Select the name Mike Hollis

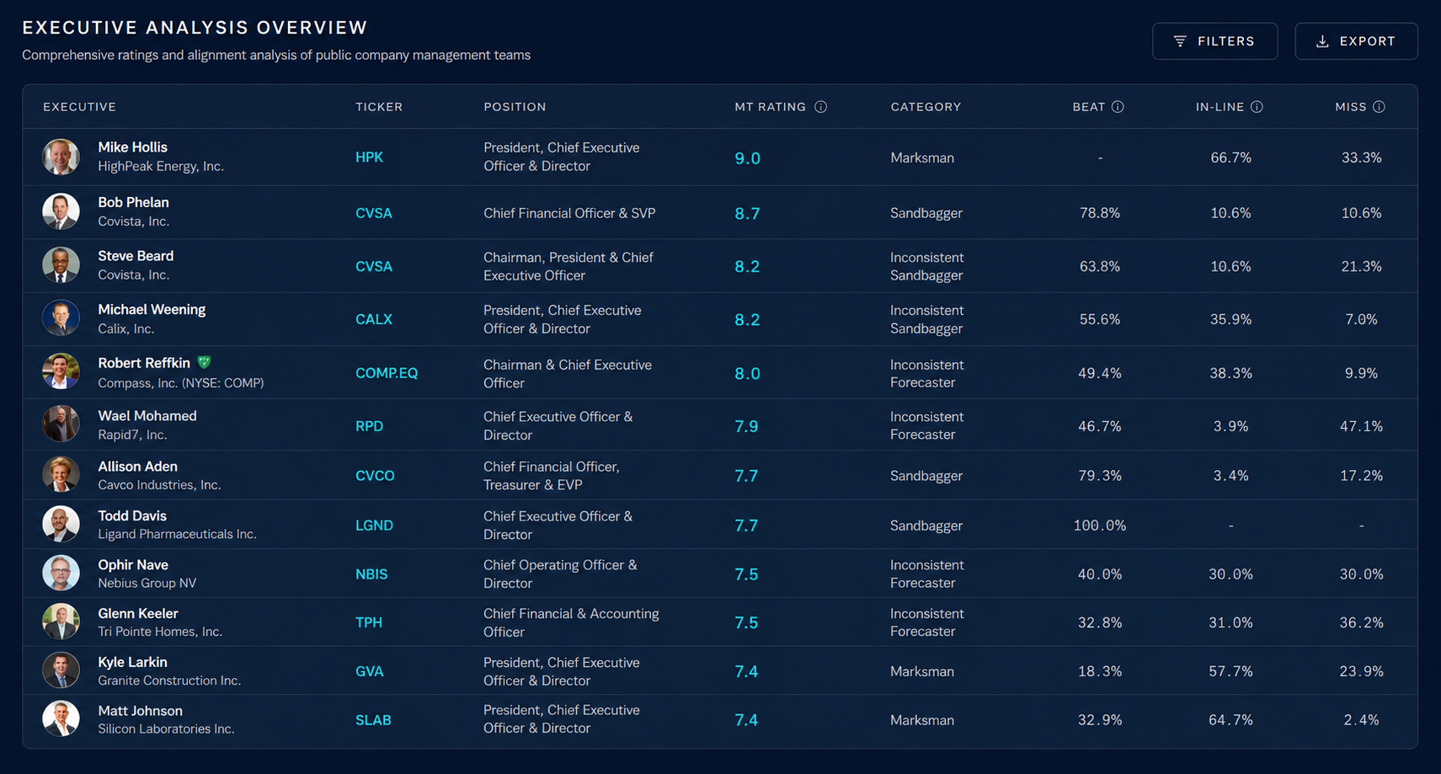(132, 147)
